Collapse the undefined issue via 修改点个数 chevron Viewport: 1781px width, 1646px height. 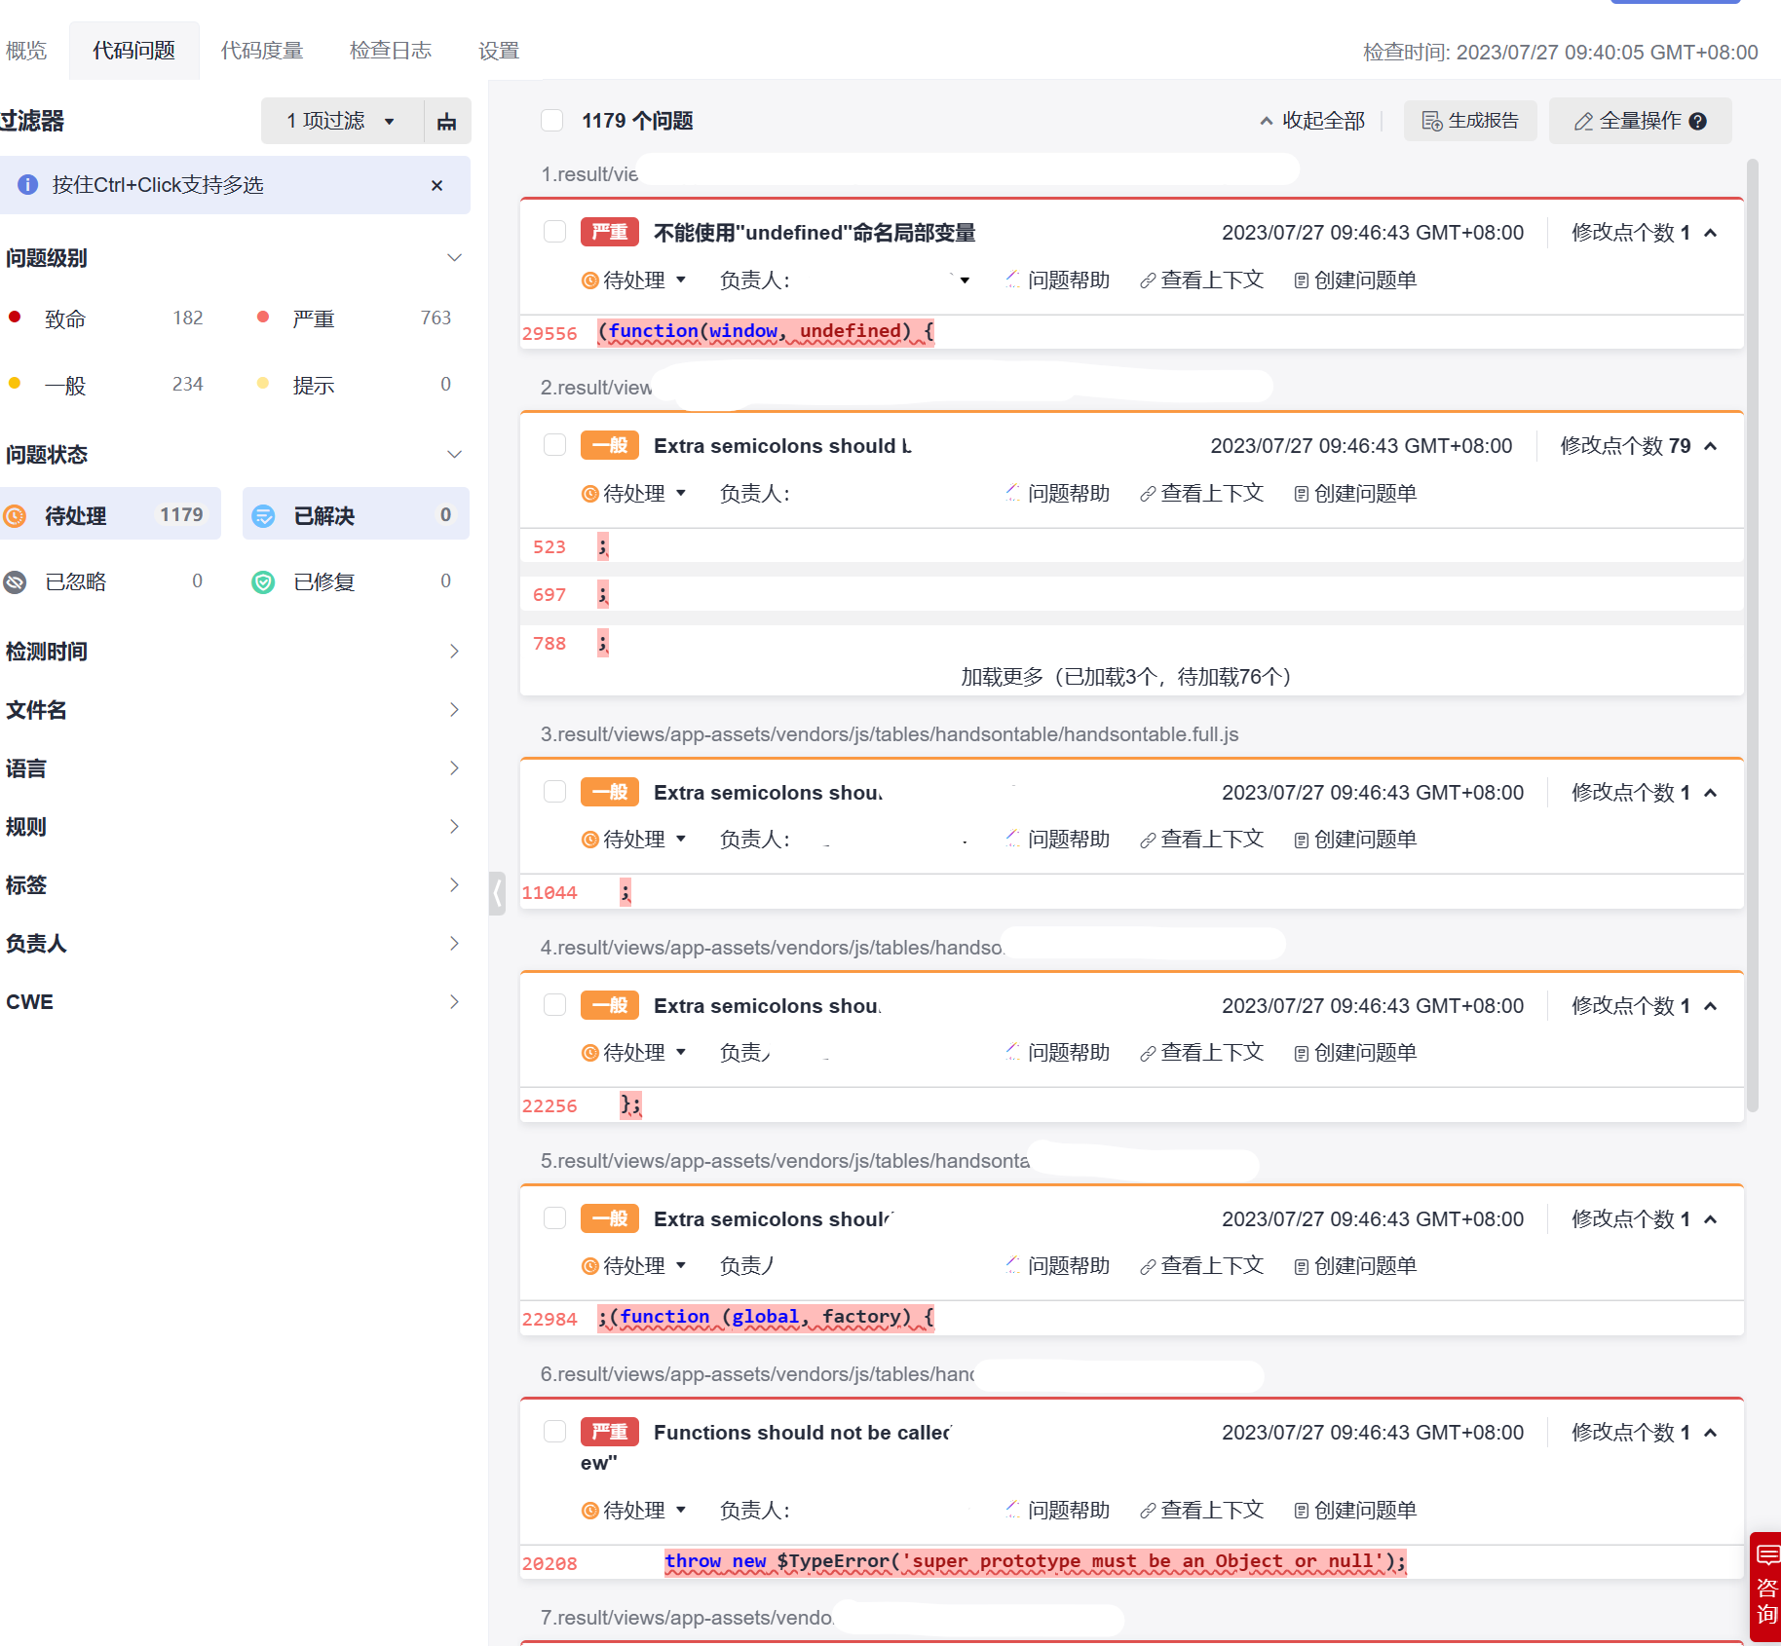[x=1711, y=233]
